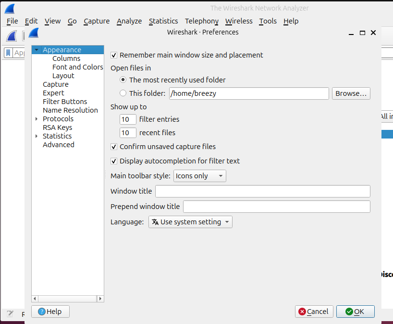Collapse the Appearance tree arrow
The width and height of the screenshot is (393, 324).
37,50
